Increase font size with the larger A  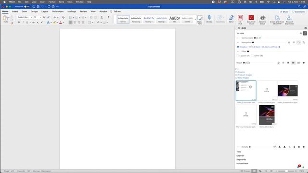pyautogui.click(x=44, y=17)
